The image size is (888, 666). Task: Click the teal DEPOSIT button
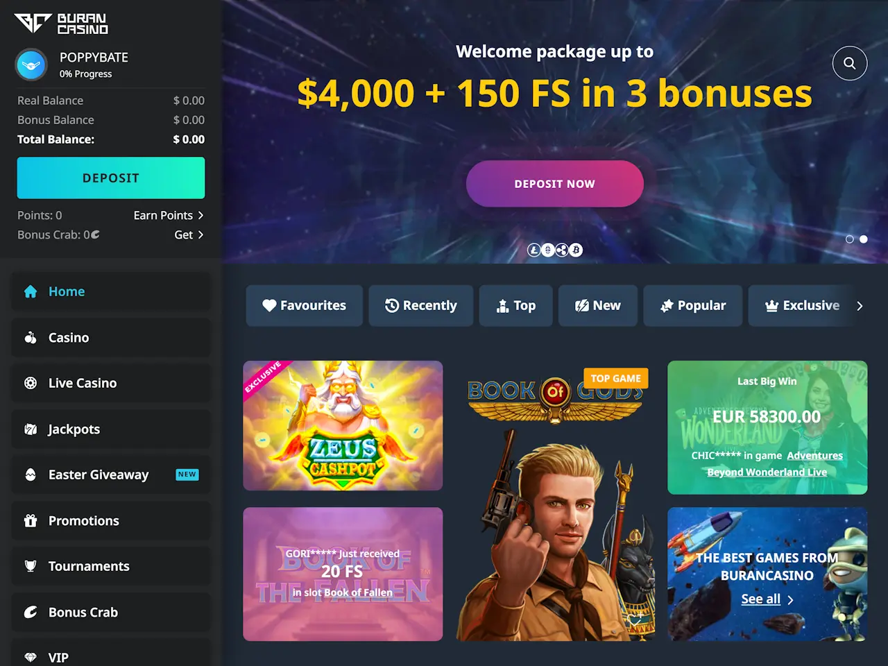(x=111, y=178)
